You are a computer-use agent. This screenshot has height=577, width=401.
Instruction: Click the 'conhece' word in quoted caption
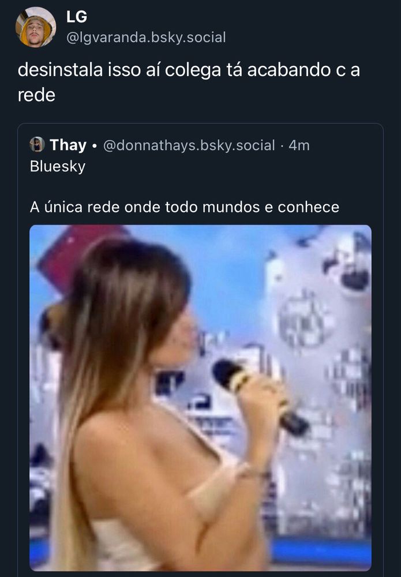[x=308, y=207]
